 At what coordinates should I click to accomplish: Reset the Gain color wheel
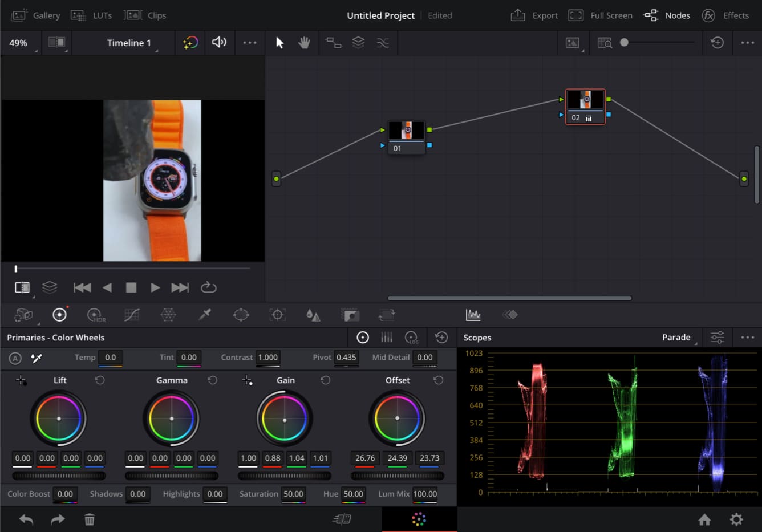coord(326,380)
